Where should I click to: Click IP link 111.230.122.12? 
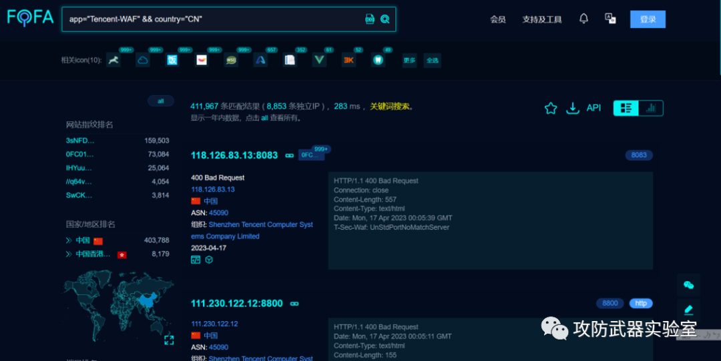[x=214, y=324]
